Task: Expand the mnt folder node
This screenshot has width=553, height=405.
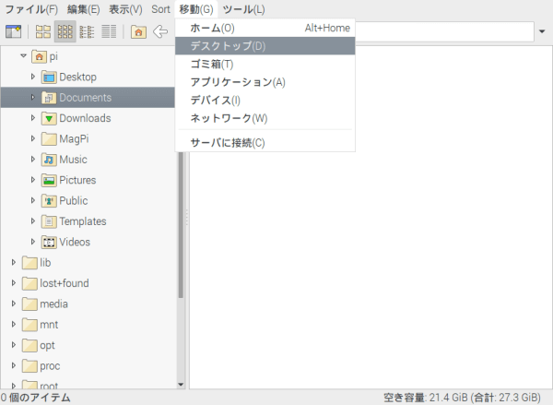Action: 14,324
